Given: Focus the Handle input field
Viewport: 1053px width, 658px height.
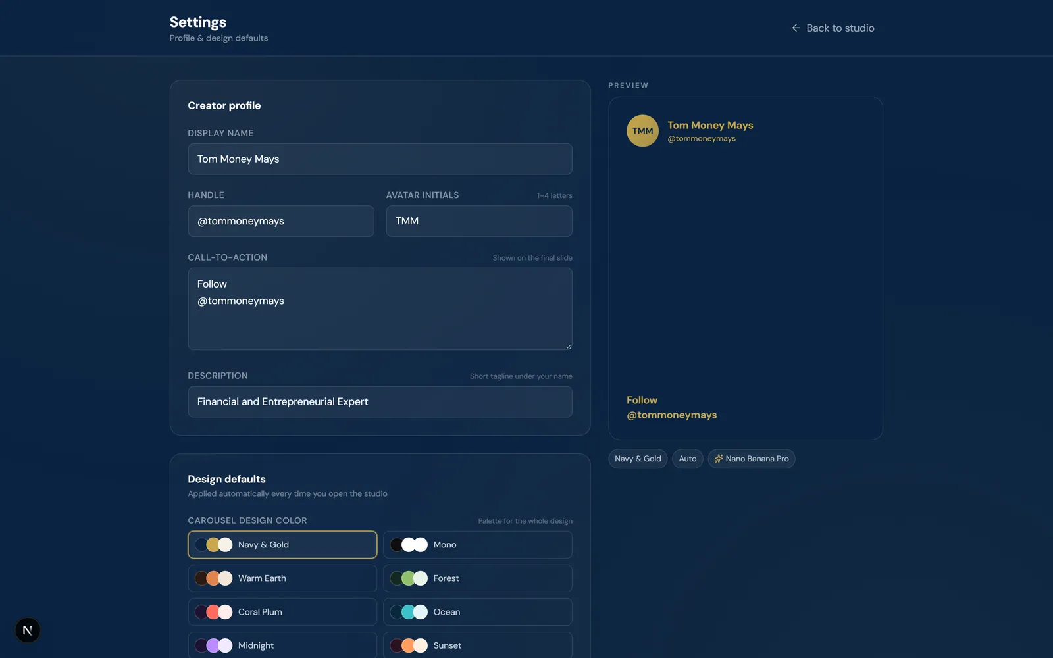Looking at the screenshot, I should [x=281, y=221].
